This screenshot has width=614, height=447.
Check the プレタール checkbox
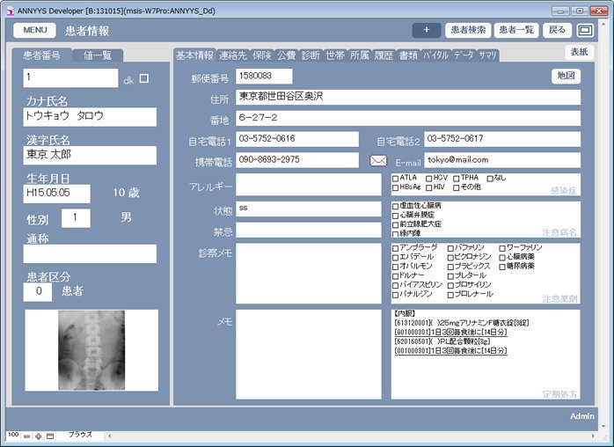coord(450,276)
